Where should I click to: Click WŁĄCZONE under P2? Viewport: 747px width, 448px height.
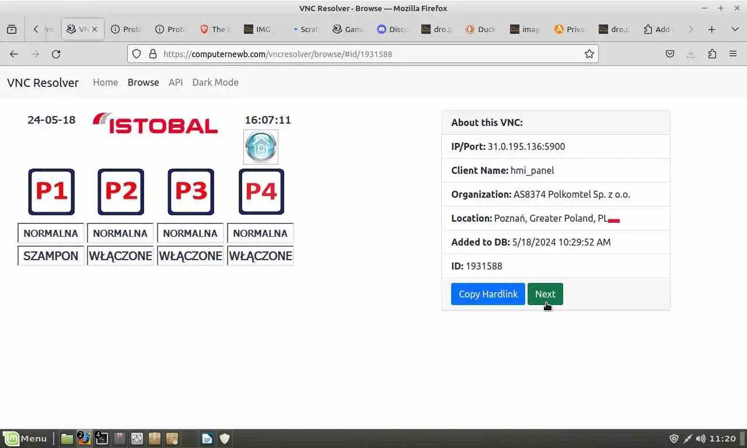coord(120,256)
